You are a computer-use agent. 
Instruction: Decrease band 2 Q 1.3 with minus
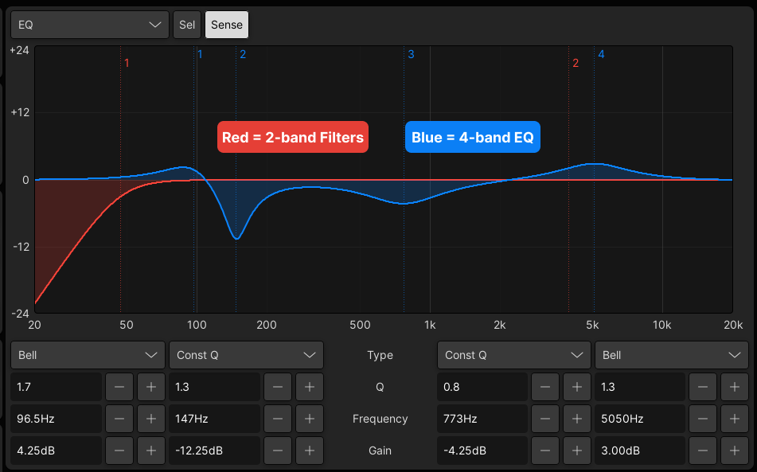pos(278,387)
